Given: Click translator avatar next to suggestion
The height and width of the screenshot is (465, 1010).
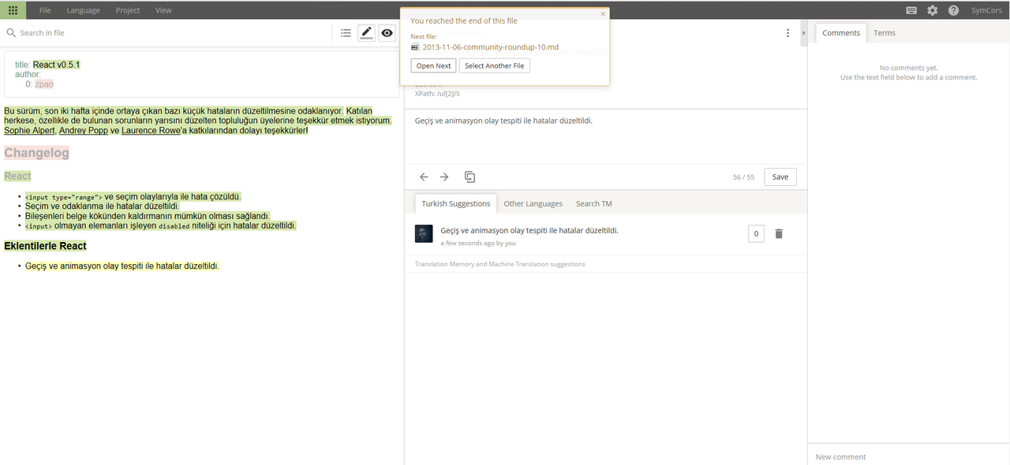Looking at the screenshot, I should point(424,233).
